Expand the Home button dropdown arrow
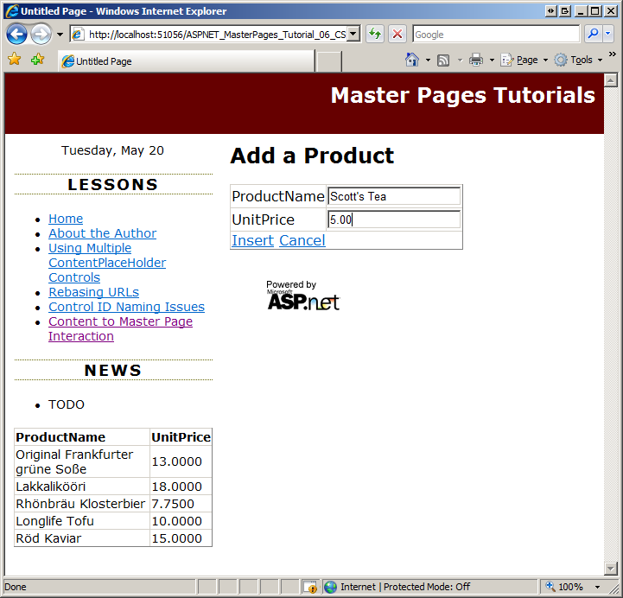The image size is (623, 598). tap(428, 60)
